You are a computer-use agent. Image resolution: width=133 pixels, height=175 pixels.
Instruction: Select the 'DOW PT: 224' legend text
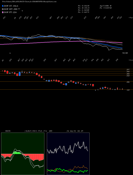click(x=10, y=12)
